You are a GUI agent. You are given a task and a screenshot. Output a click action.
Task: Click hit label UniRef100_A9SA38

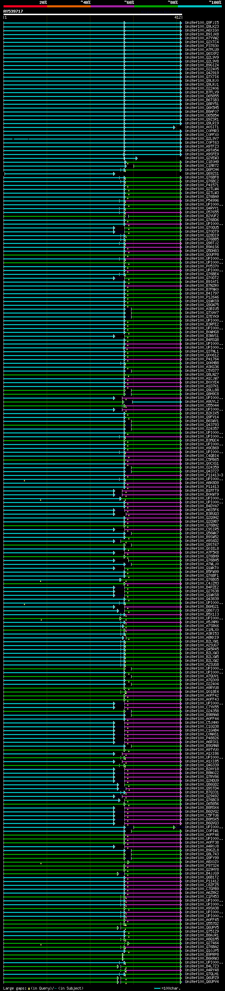[x=202, y=909]
